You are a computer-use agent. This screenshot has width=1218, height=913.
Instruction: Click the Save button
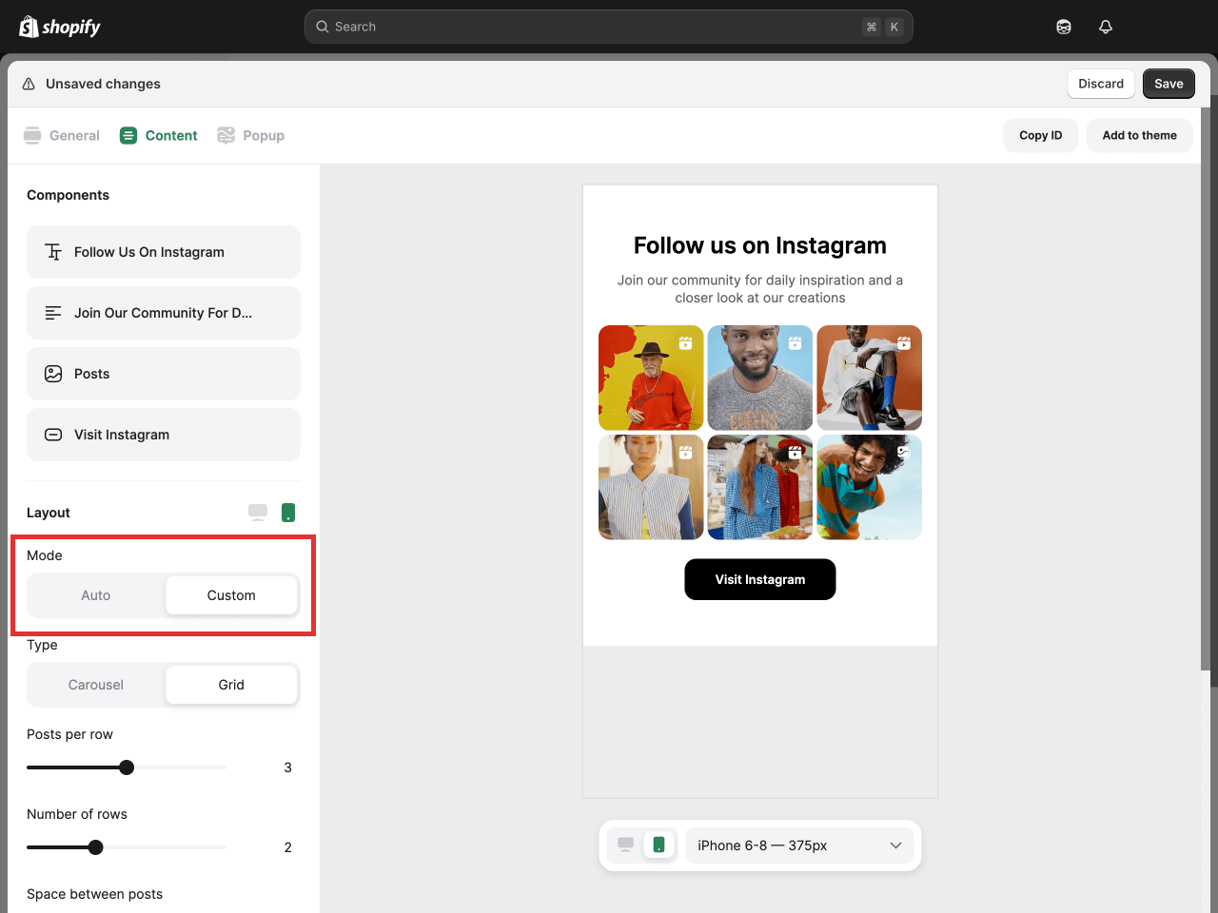1169,84
